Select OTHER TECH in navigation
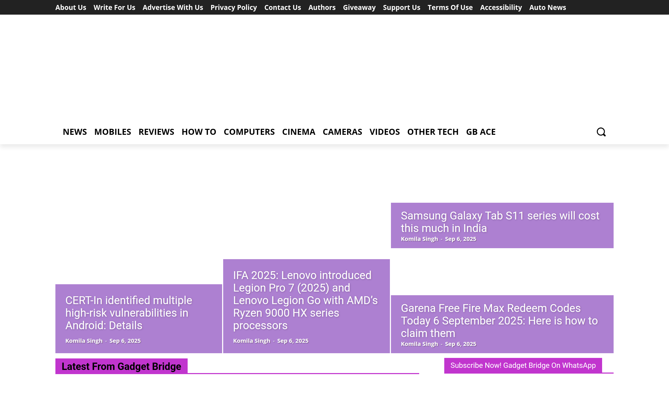Viewport: 669px width, 418px height. 433,132
